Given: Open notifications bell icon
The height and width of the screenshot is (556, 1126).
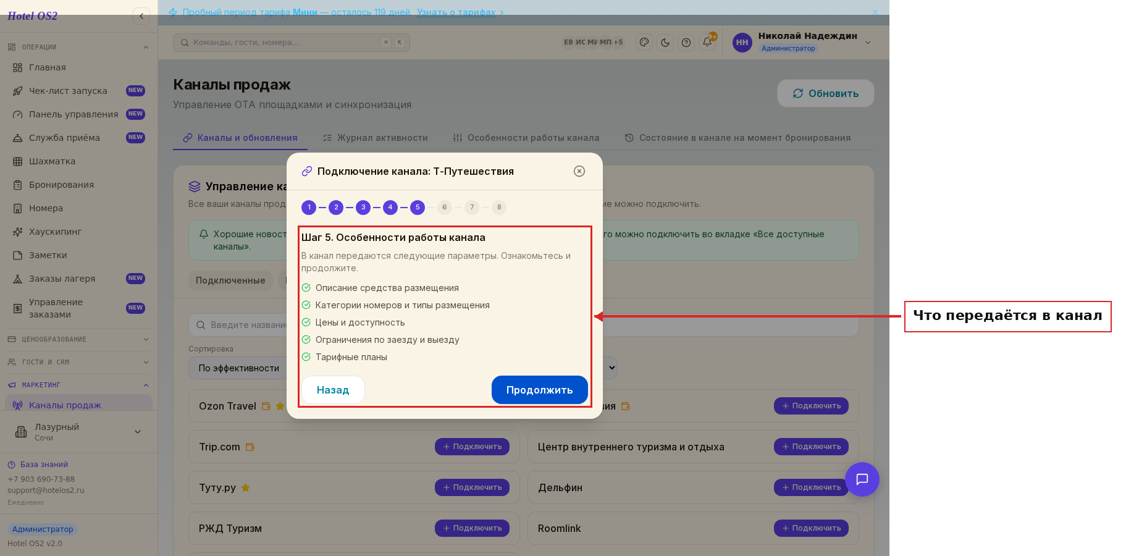Looking at the screenshot, I should tap(707, 43).
